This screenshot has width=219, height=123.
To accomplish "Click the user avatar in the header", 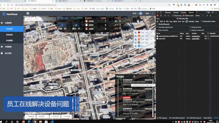I will click(141, 13).
